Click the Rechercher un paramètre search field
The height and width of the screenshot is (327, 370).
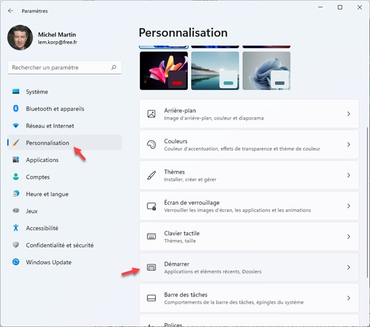[x=58, y=68]
